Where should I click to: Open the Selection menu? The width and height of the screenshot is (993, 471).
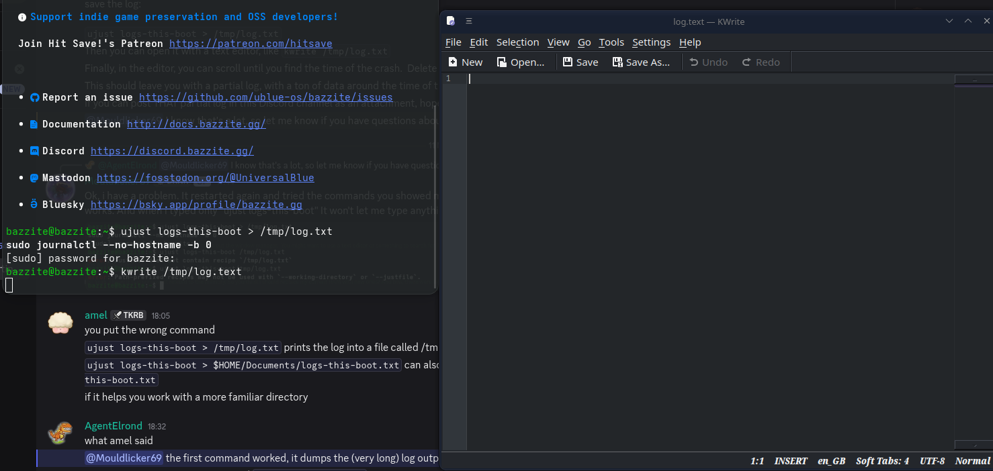(x=517, y=42)
